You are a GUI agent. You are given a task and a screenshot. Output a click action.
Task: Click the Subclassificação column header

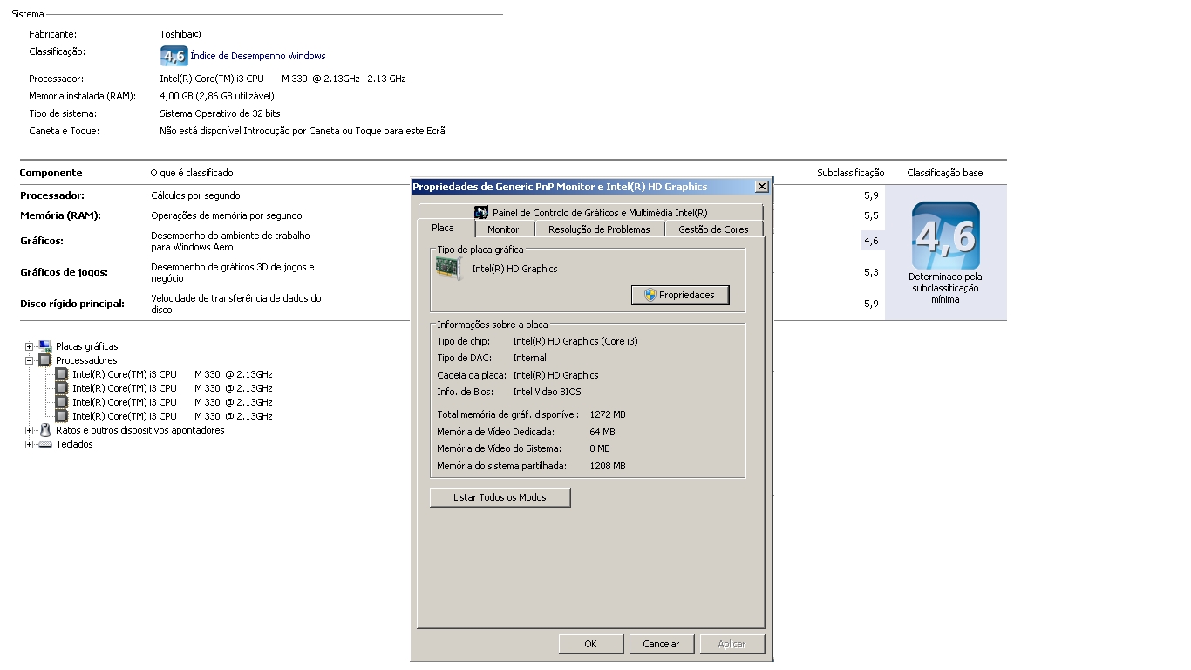[x=851, y=173]
